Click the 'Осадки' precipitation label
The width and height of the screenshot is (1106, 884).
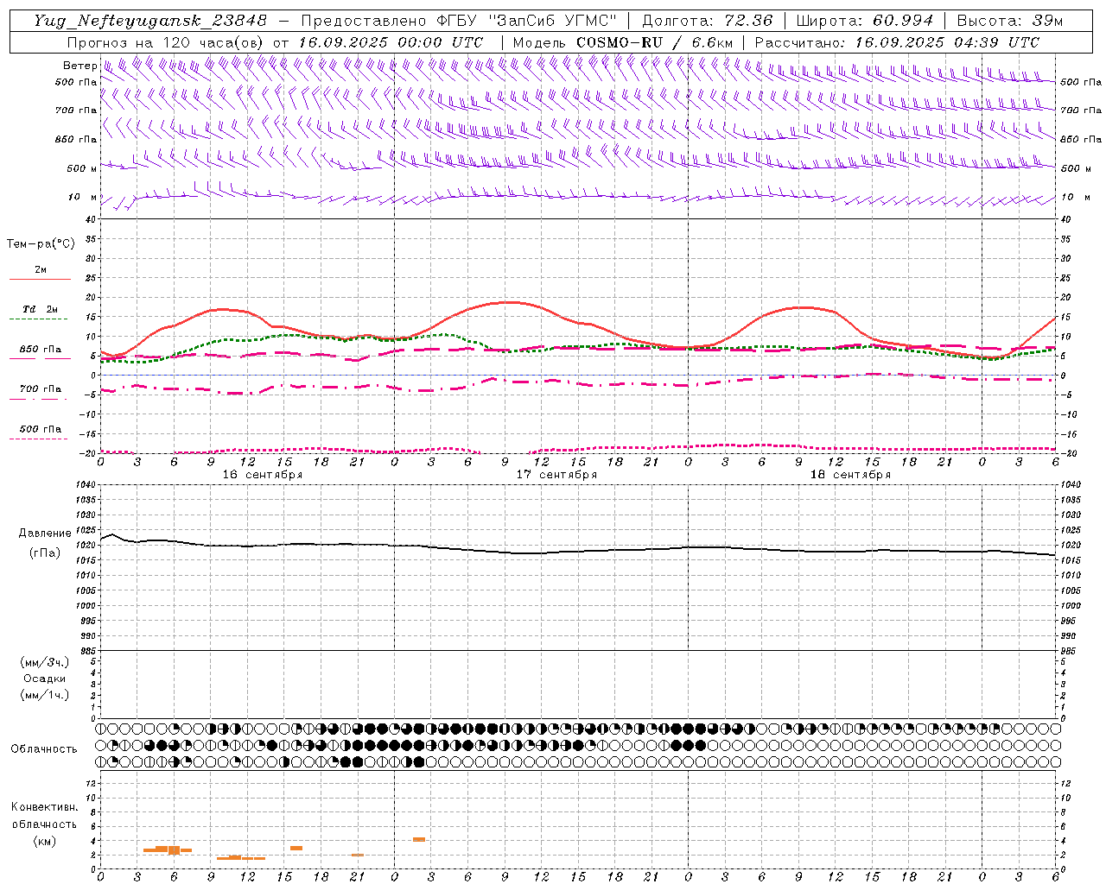(x=45, y=679)
